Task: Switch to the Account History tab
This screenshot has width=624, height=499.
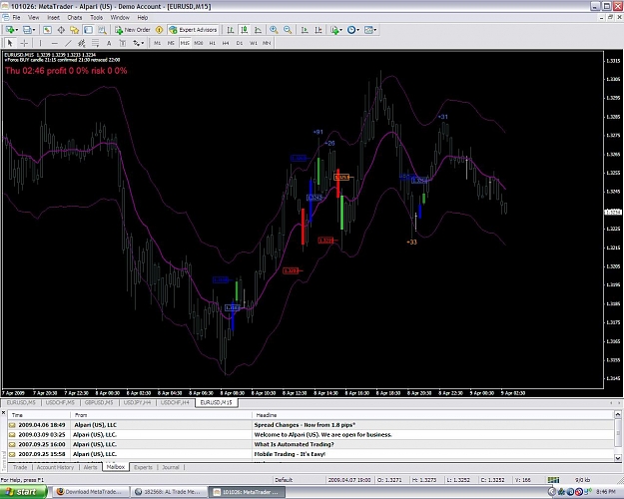Action: pos(55,467)
